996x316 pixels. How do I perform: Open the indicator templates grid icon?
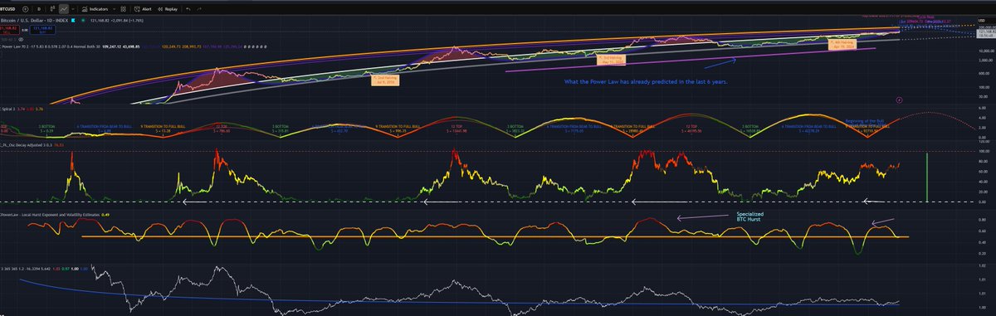click(124, 9)
